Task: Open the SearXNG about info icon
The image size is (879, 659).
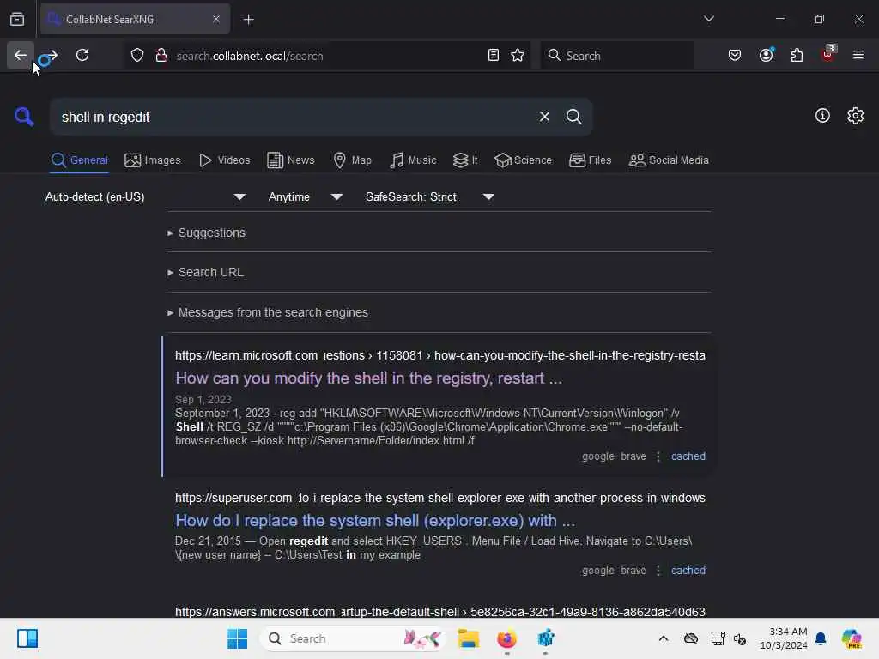Action: [x=822, y=116]
